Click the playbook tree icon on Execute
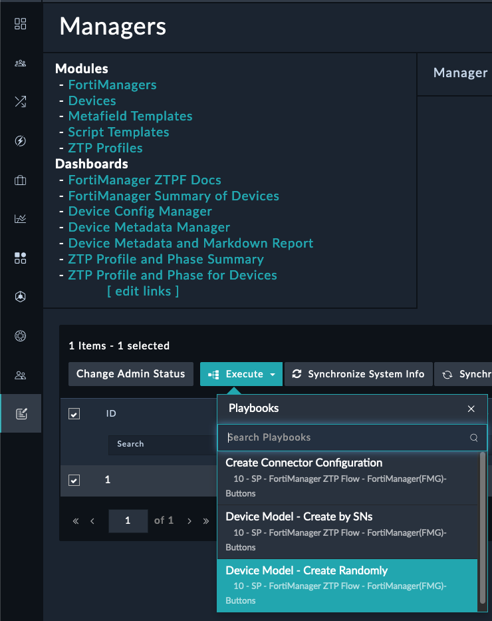Image resolution: width=492 pixels, height=621 pixels. tap(213, 374)
